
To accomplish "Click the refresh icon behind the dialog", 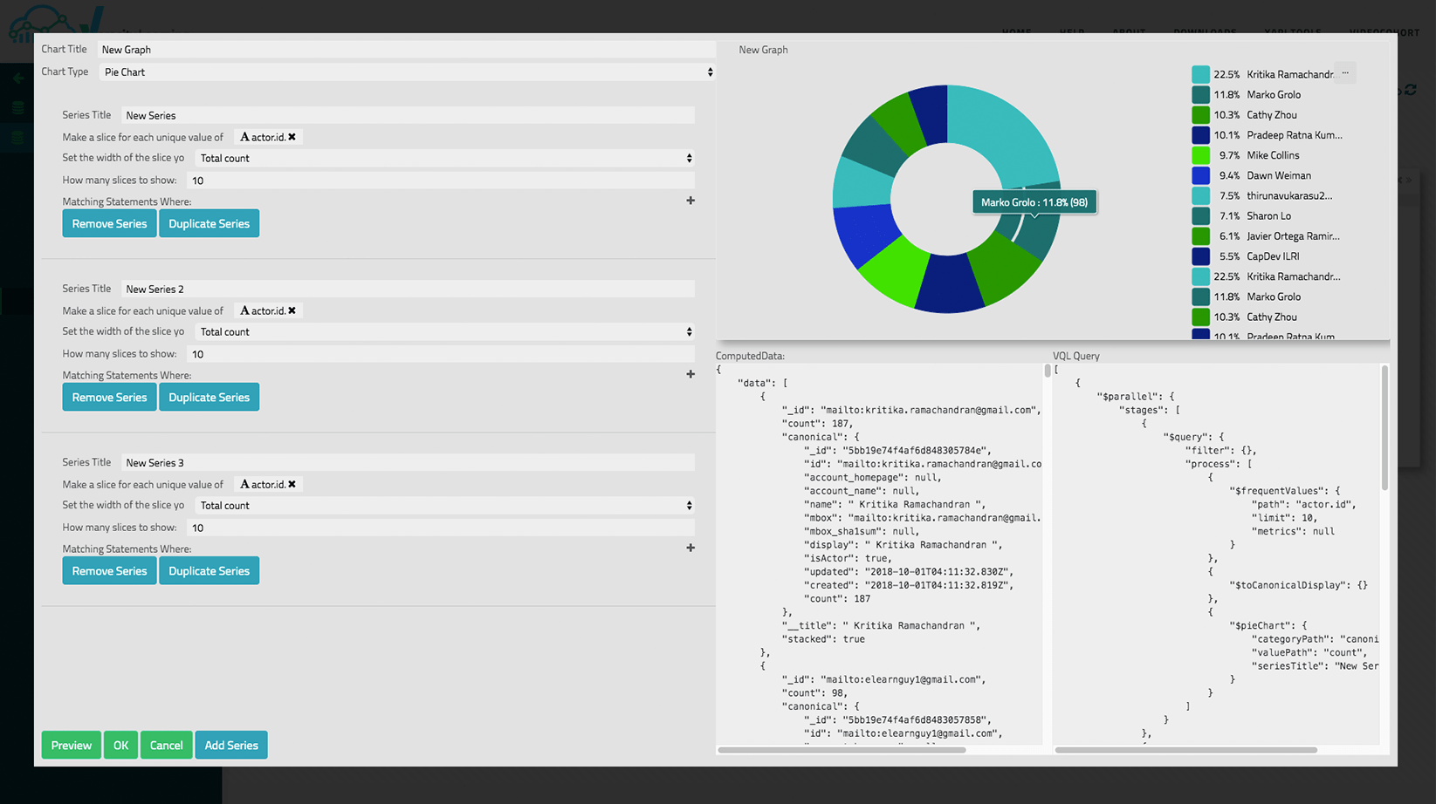I will [1411, 90].
